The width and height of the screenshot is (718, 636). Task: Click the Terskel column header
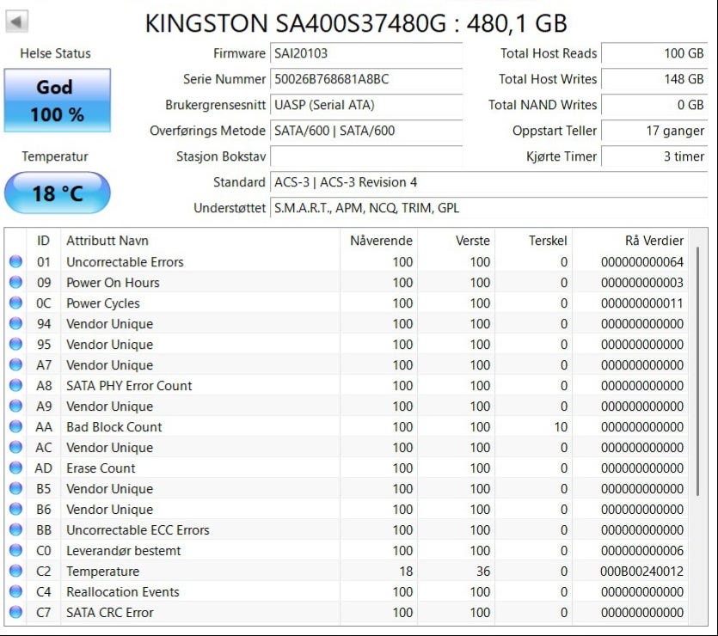coord(533,241)
